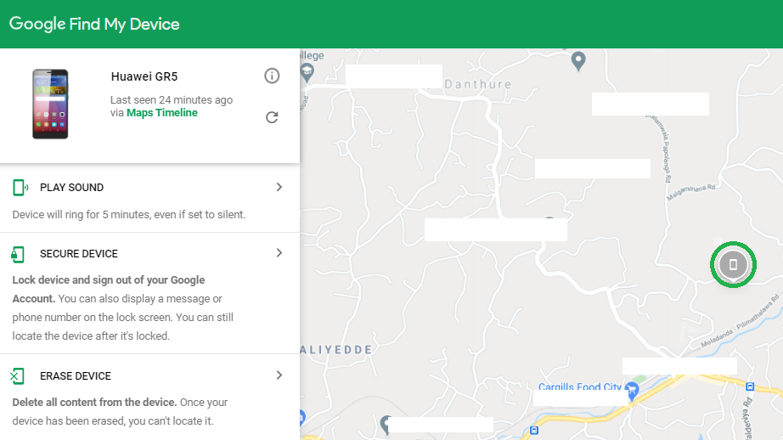Click the Erase Device icon
The height and width of the screenshot is (440, 783).
click(18, 376)
